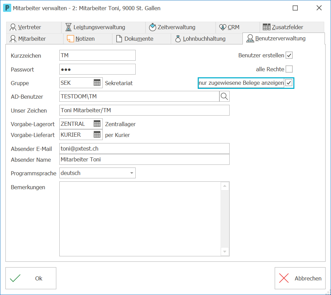This screenshot has width=331, height=295.
Task: Click into the Bemerkungen text area
Action: point(140,219)
